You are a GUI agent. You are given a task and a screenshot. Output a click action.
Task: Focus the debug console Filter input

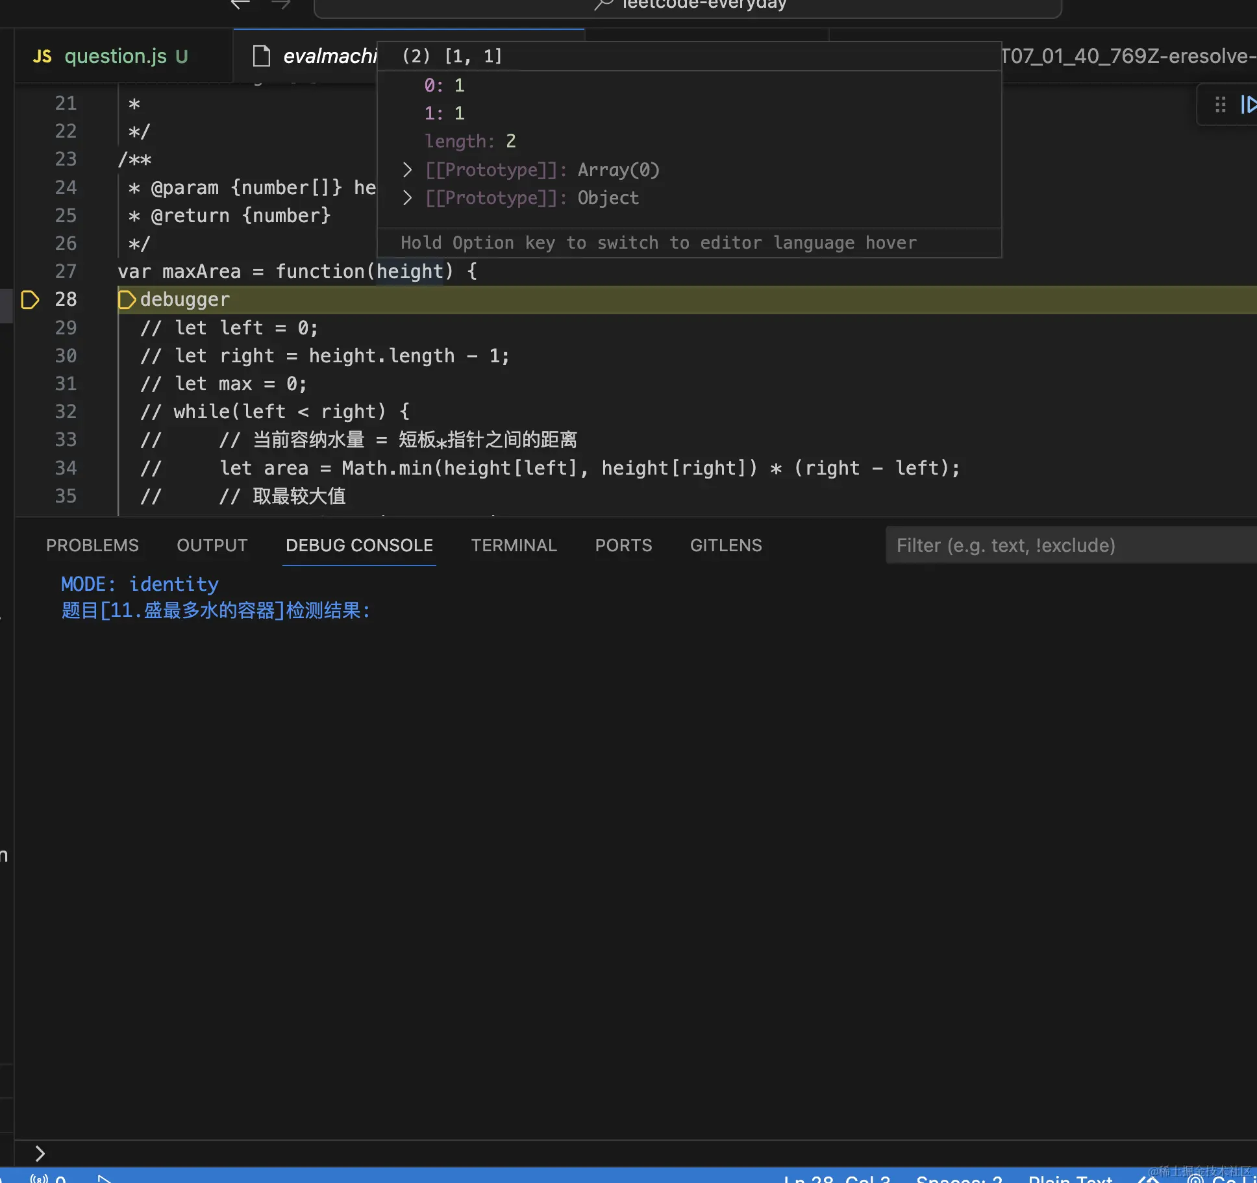[x=1071, y=545]
